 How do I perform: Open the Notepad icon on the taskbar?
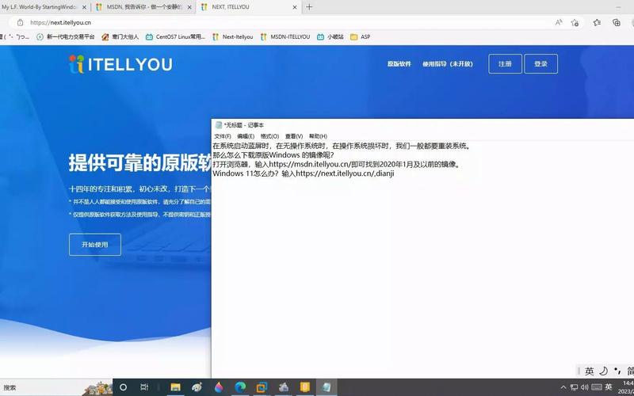coord(327,387)
